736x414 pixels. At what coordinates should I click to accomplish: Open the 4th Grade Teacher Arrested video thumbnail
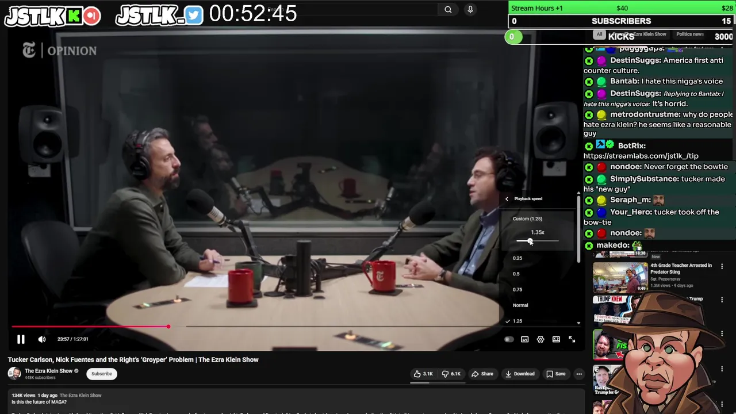point(620,278)
